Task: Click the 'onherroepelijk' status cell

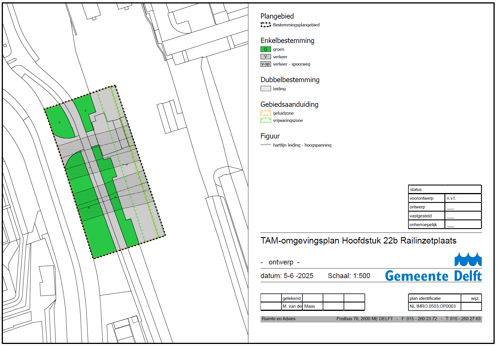Action: 426,225
